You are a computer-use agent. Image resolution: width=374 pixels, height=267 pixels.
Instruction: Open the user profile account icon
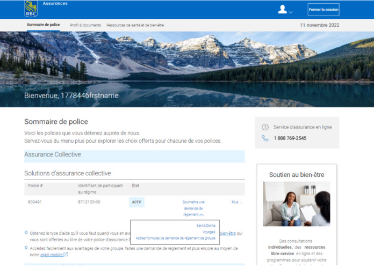(282, 9)
